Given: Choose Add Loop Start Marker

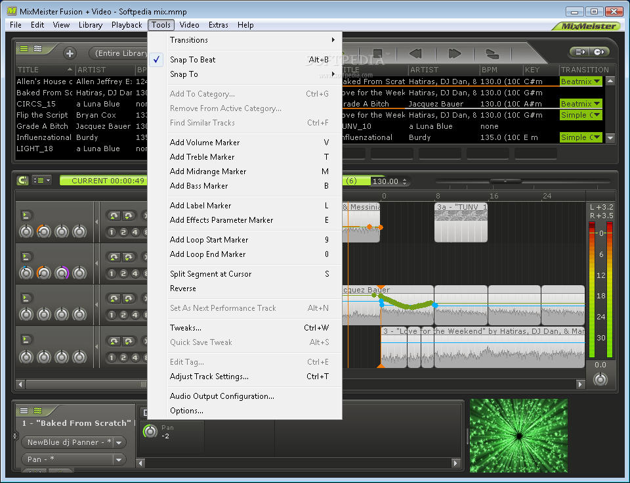Looking at the screenshot, I should coord(253,240).
